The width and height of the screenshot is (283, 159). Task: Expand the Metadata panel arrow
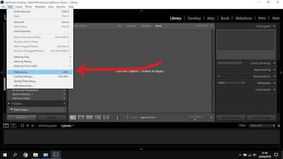coord(274,83)
